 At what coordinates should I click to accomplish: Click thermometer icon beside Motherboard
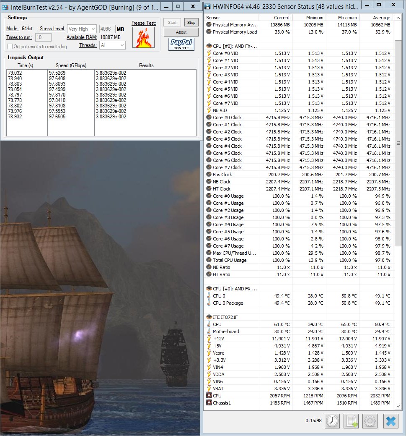(209, 331)
